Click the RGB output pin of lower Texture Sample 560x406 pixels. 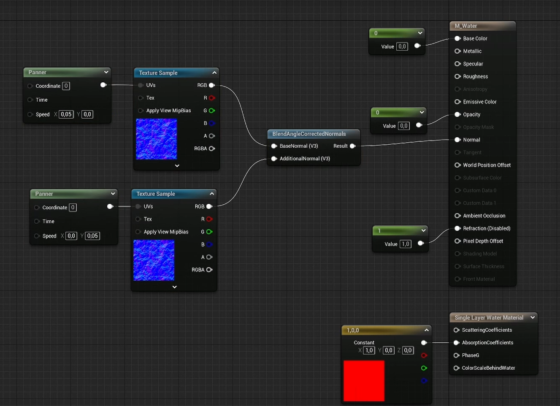[209, 206]
